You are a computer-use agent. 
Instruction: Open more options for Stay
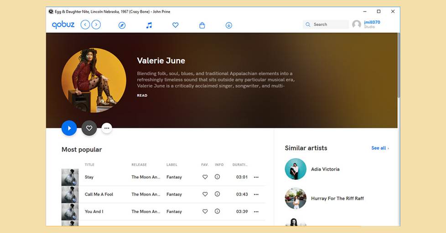click(256, 177)
